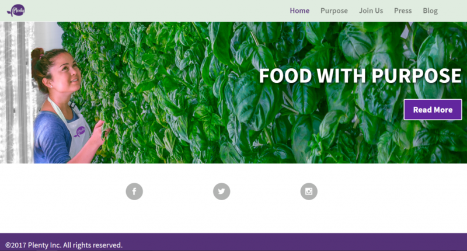Click the FOOD WITH PURPOSE headline
Image resolution: width=467 pixels, height=251 pixels.
click(x=360, y=76)
